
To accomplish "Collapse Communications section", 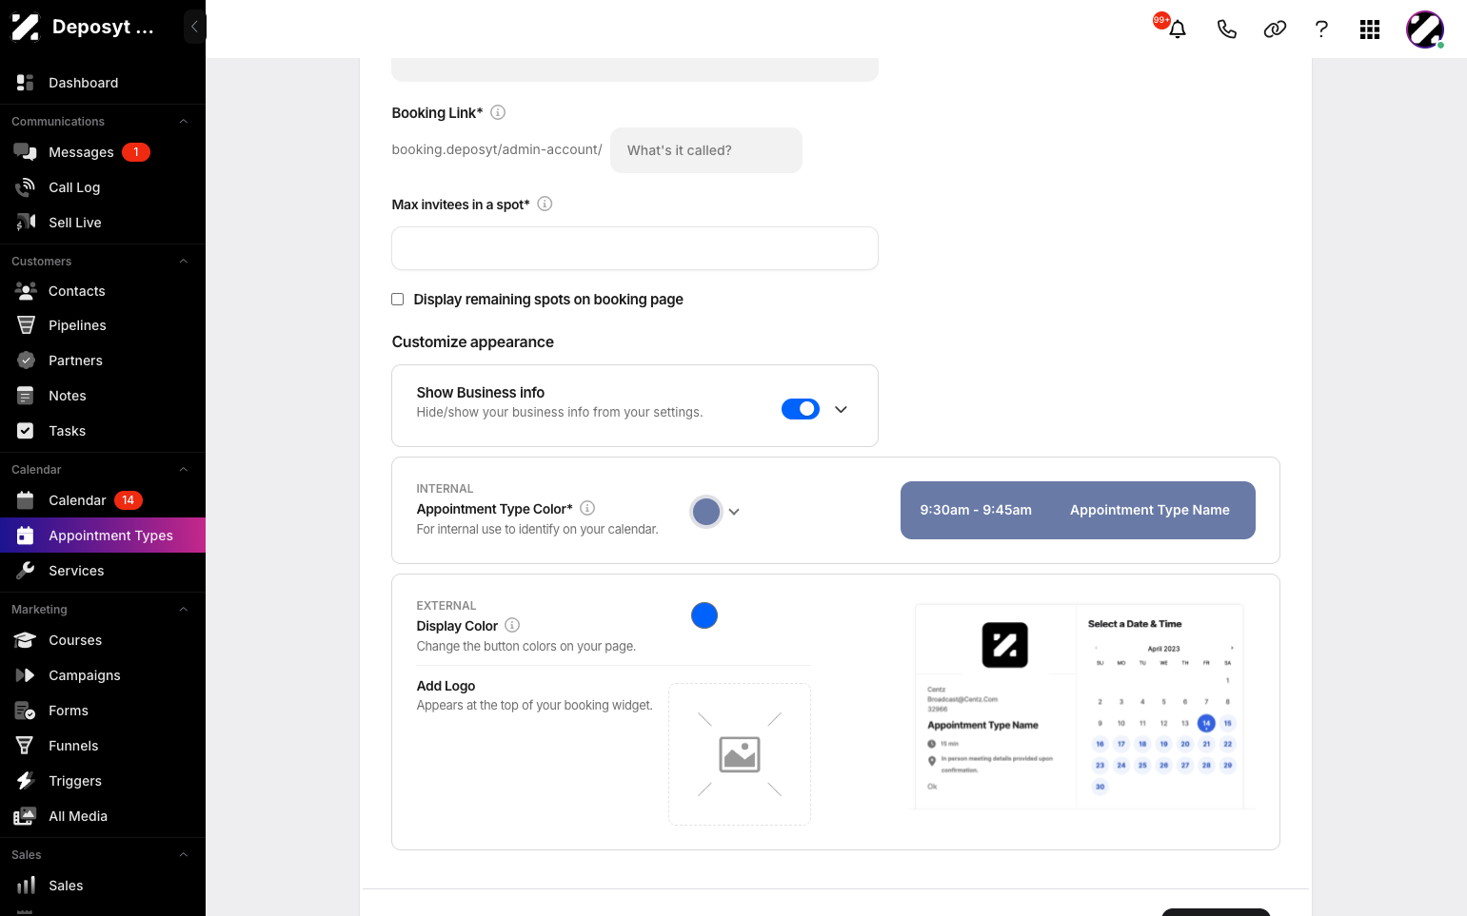I will 184,121.
